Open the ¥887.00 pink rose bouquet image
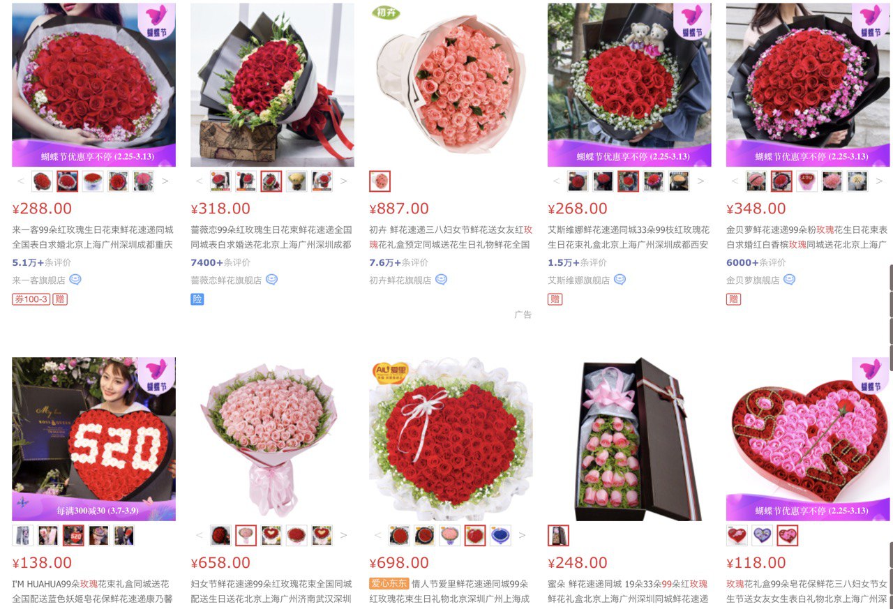Viewport: 893px width, 609px height. [451, 85]
